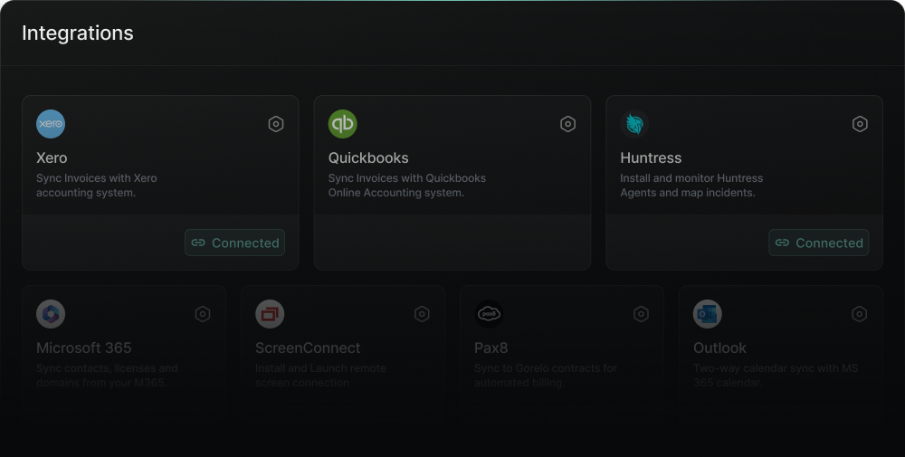Click the Connected button on Huntress card
The height and width of the screenshot is (457, 905).
pyautogui.click(x=819, y=243)
